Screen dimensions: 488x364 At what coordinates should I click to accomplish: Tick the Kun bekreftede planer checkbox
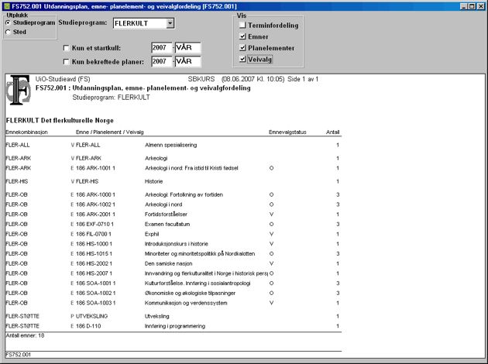(66, 62)
